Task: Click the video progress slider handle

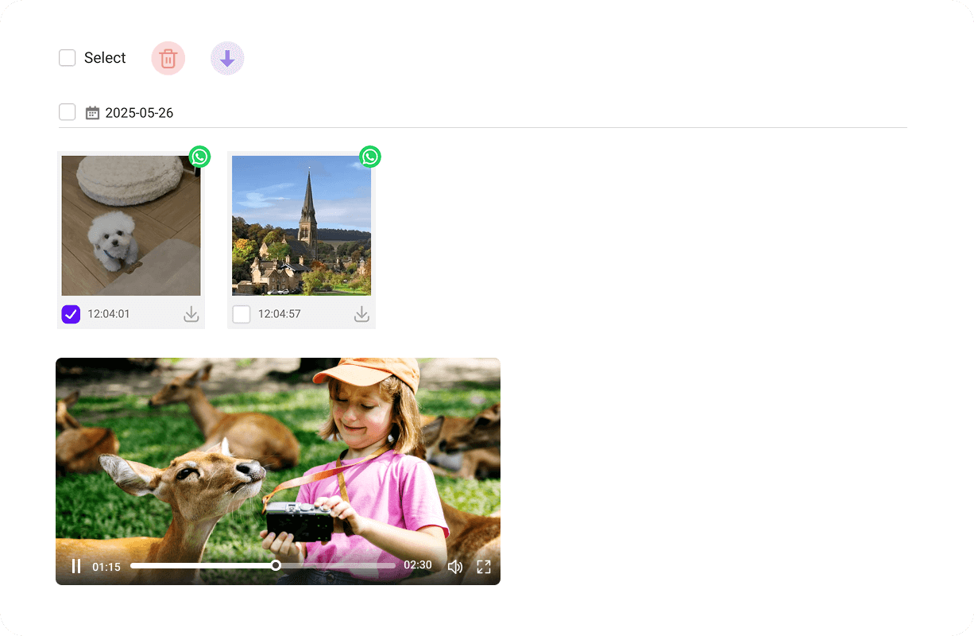Action: pyautogui.click(x=276, y=565)
